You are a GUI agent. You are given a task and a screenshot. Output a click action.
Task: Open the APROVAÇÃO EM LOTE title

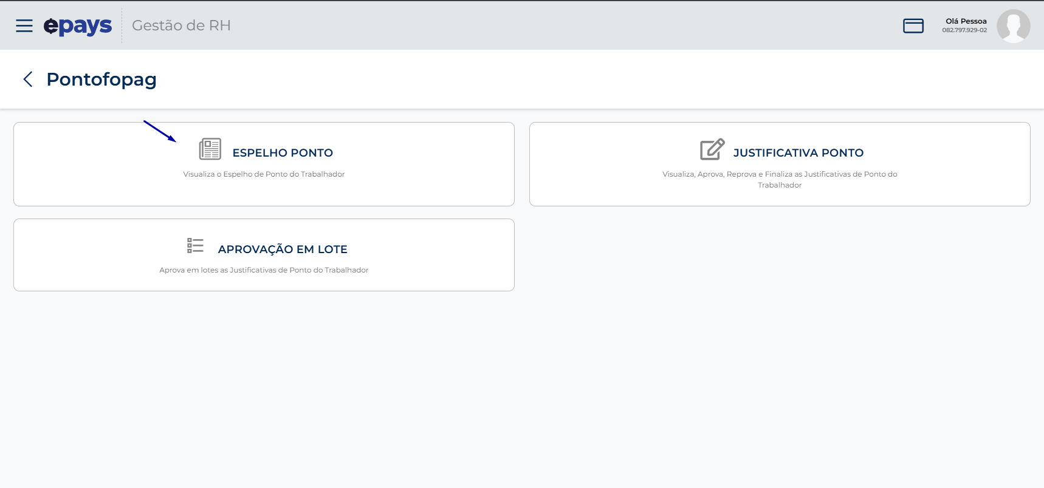pyautogui.click(x=283, y=249)
